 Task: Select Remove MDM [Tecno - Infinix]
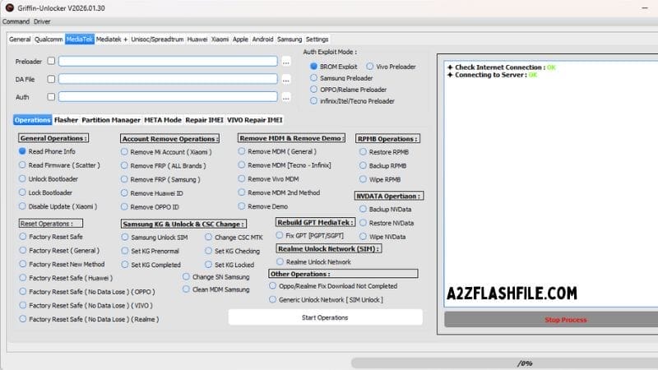(284, 165)
